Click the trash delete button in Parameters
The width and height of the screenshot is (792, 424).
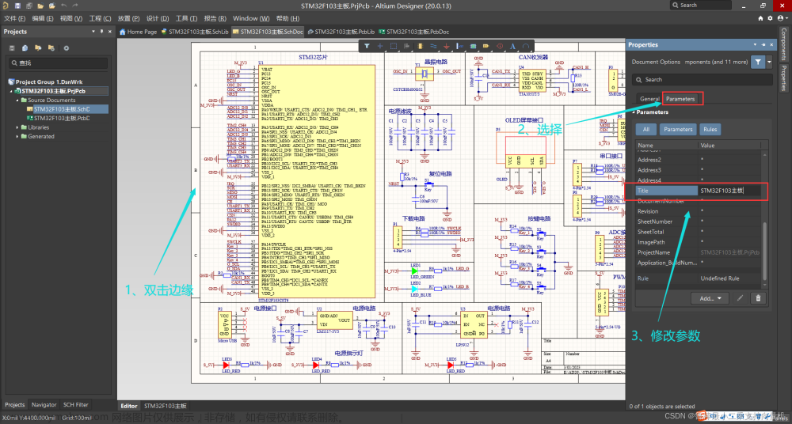[758, 298]
